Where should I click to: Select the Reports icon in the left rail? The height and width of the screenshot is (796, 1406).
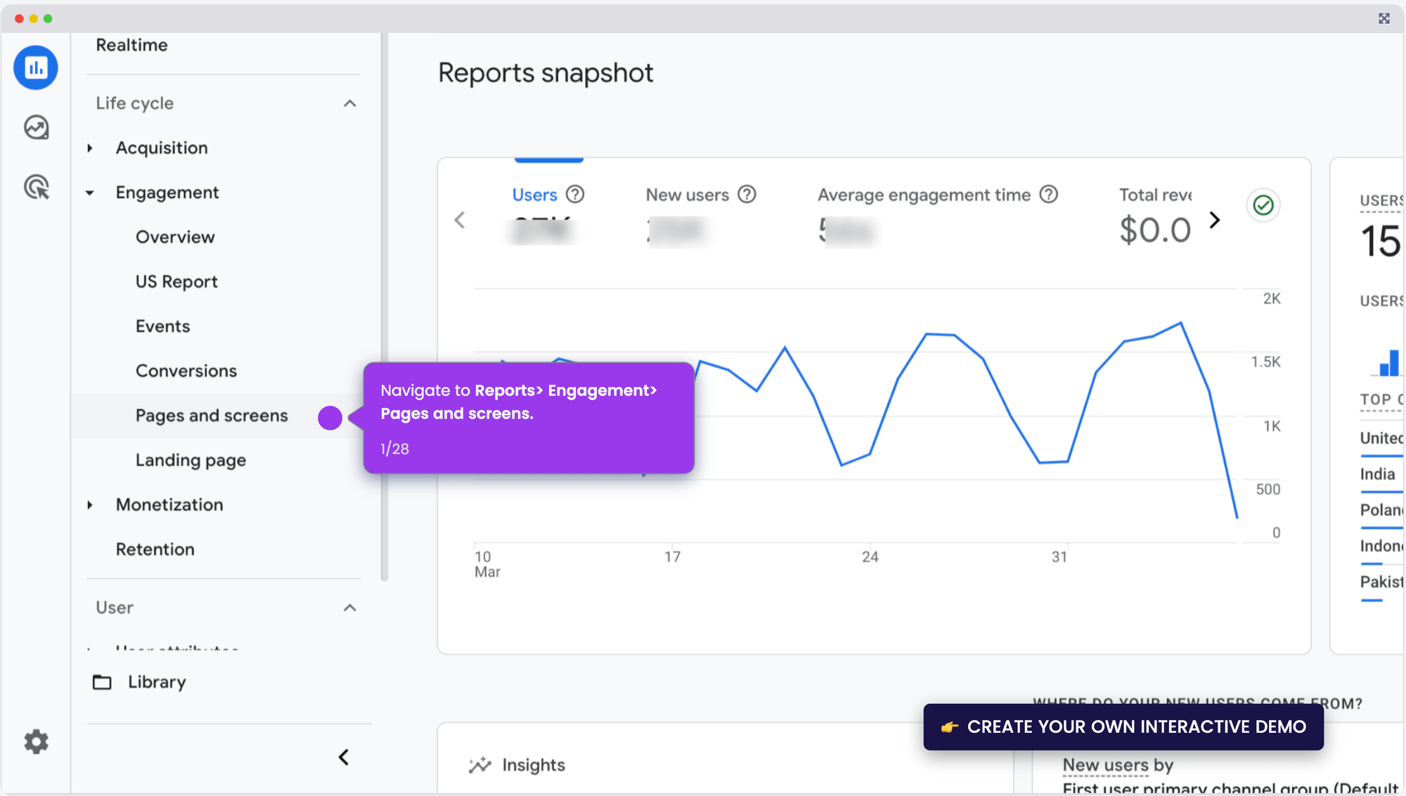[35, 67]
